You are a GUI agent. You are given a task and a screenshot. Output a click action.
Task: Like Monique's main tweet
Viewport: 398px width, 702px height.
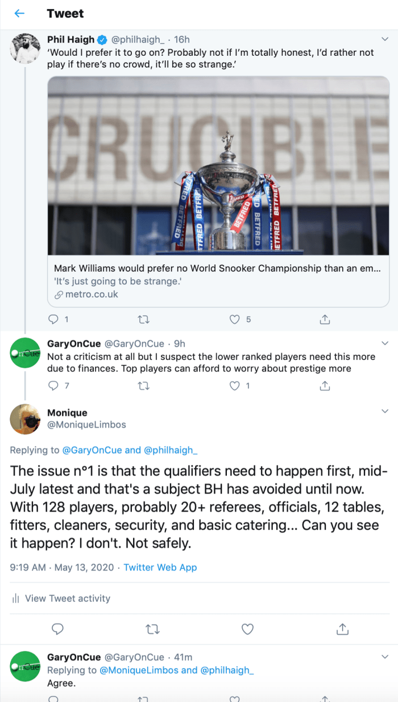click(247, 629)
